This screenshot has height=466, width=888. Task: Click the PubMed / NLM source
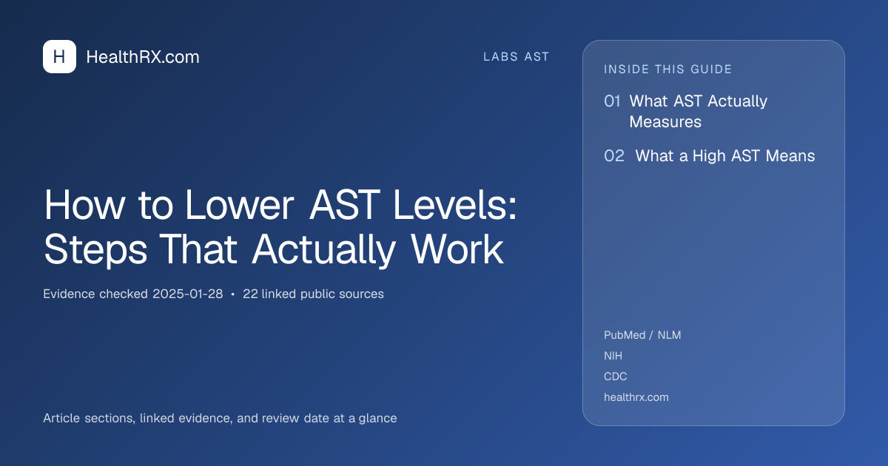pos(642,335)
